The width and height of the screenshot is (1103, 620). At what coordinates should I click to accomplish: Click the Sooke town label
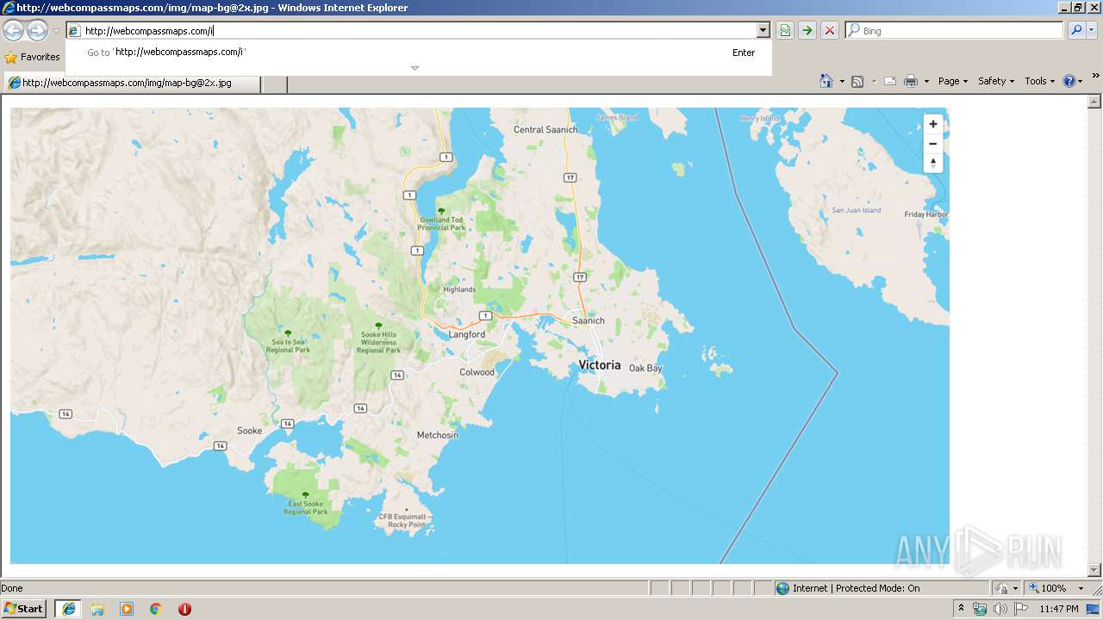coord(249,431)
